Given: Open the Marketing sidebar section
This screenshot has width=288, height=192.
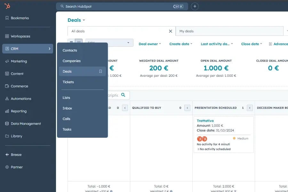Looking at the screenshot, I should tap(16, 61).
